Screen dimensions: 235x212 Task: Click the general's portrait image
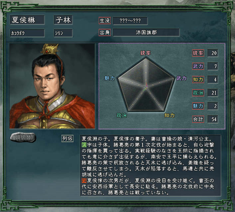[52, 86]
